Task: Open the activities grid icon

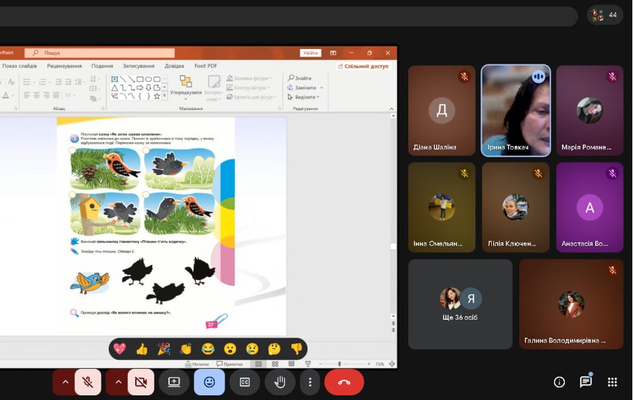Action: pos(612,381)
